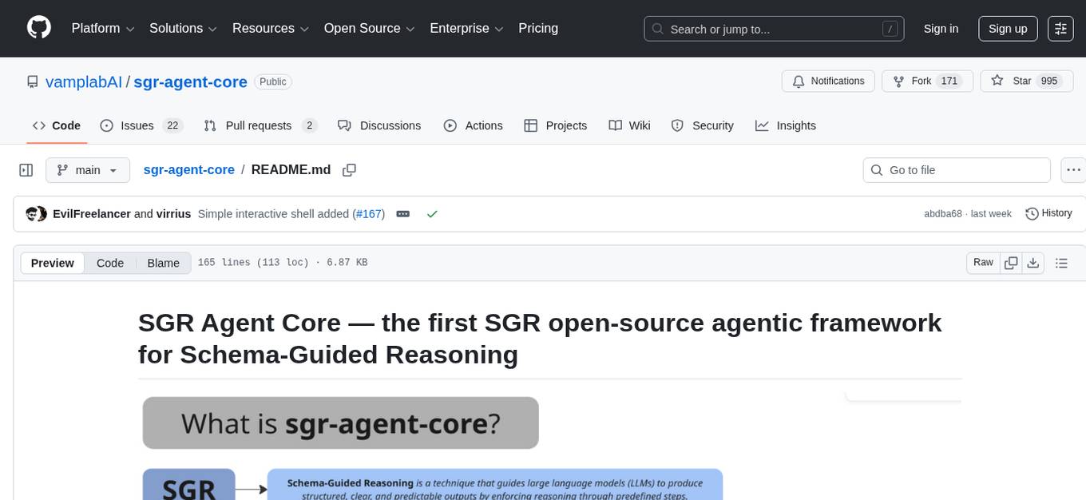Viewport: 1086px width, 500px height.
Task: Copy the README.md file path
Action: pyautogui.click(x=349, y=169)
